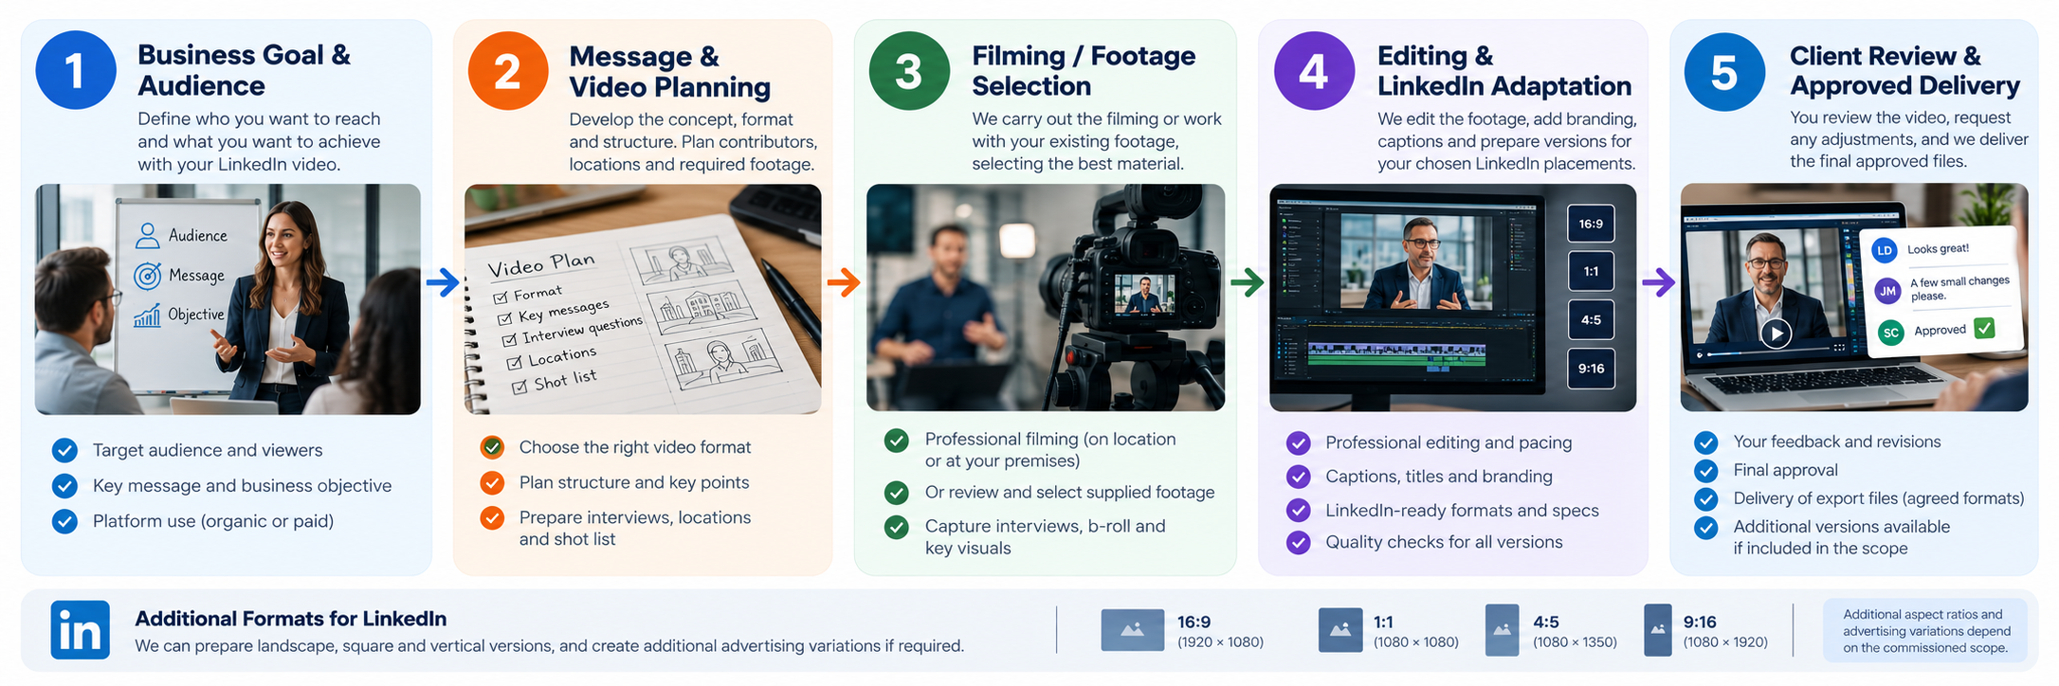Click the top storyboard sketch in the notebook

(x=682, y=260)
